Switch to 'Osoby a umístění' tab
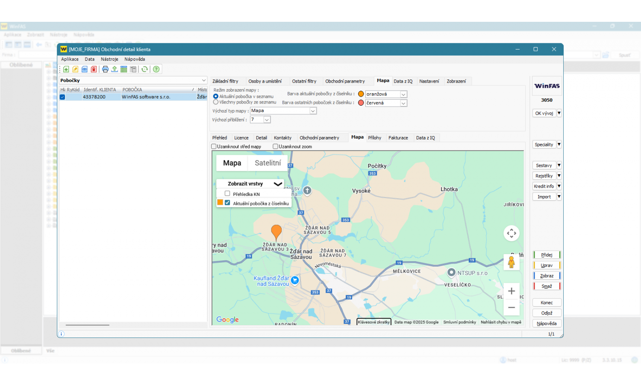The height and width of the screenshot is (385, 641). (265, 81)
